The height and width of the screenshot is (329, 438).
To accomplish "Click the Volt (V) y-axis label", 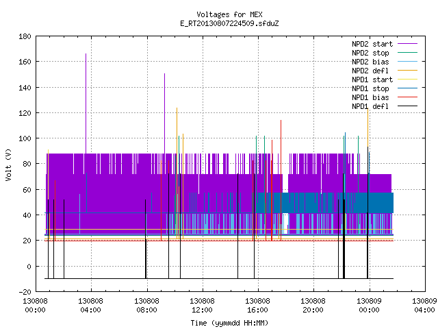I will pos(9,164).
